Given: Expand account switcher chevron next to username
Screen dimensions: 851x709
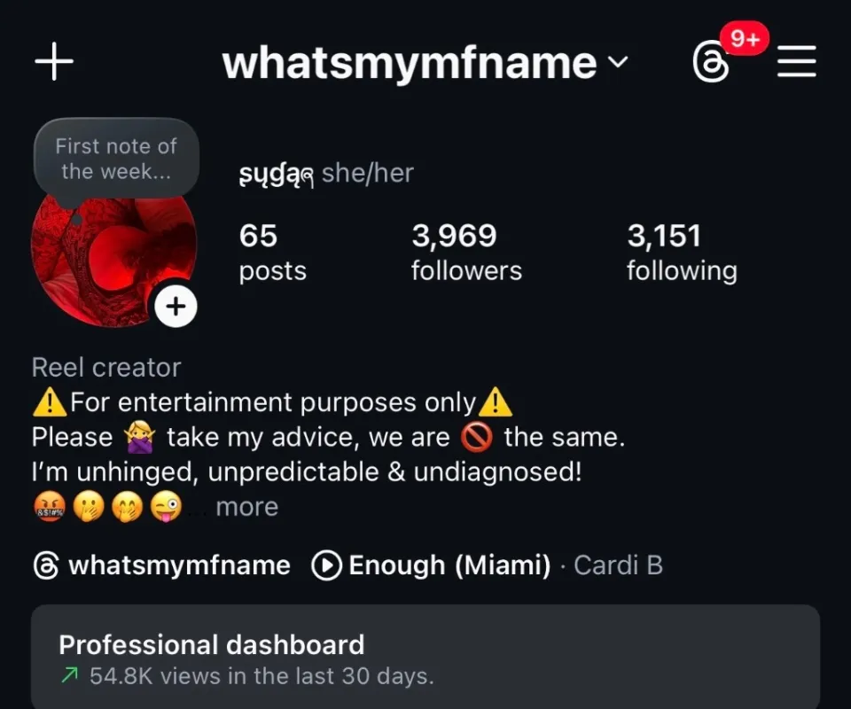Looking at the screenshot, I should tap(617, 62).
